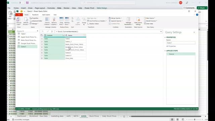The image size is (215, 121).
Task: Click Excel Comments button
Action: coord(189,8)
